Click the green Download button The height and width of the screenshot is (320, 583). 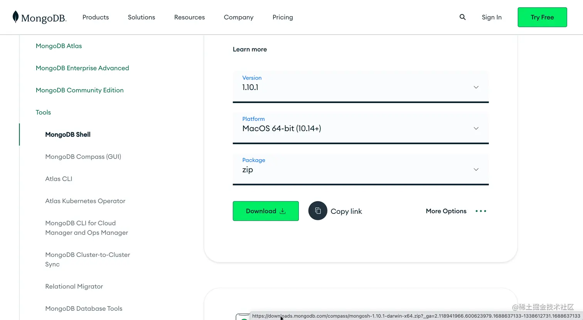tap(266, 211)
